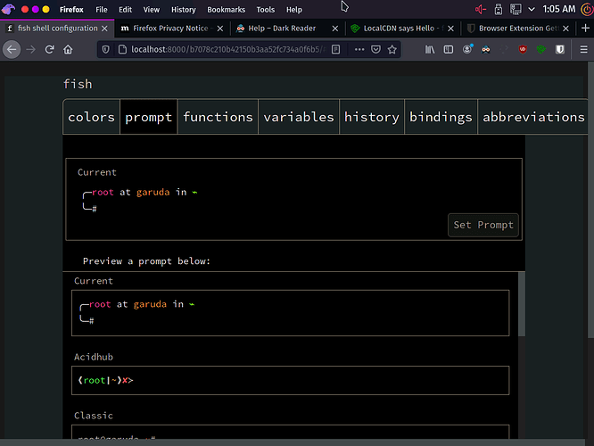Image resolution: width=594 pixels, height=446 pixels.
Task: Open the Tools menu
Action: pos(266,10)
